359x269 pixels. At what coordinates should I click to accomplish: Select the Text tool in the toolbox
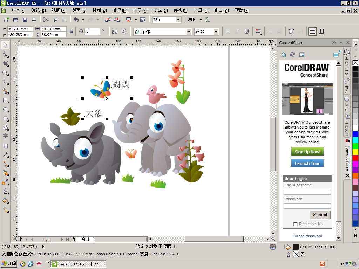(x=5, y=136)
